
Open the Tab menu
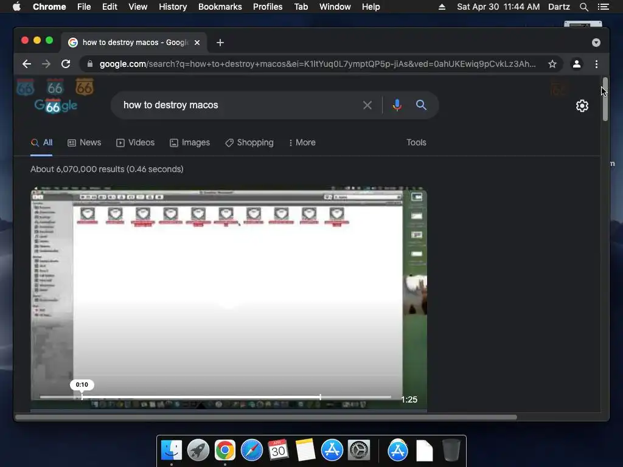coord(301,7)
